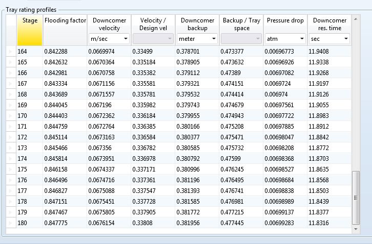372x244 pixels.
Task: Select row marker for stage 174
Action: pyautogui.click(x=11, y=158)
